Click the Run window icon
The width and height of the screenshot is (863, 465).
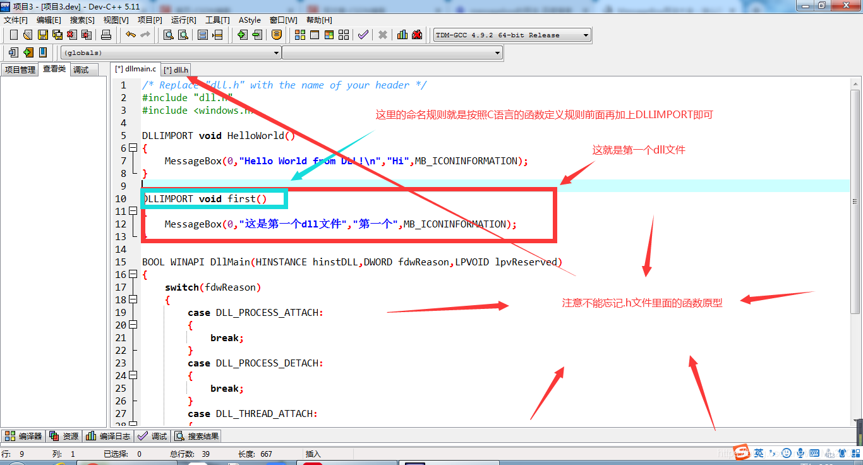tap(315, 35)
